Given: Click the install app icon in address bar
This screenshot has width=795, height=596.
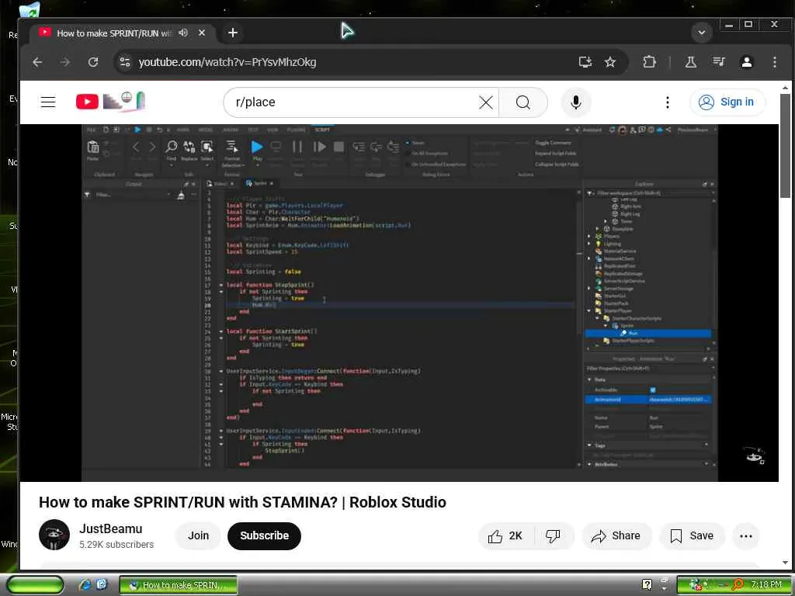Looking at the screenshot, I should point(585,62).
